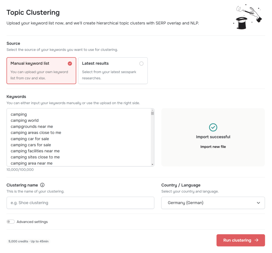Select the Manual keyword list source card

tap(41, 71)
